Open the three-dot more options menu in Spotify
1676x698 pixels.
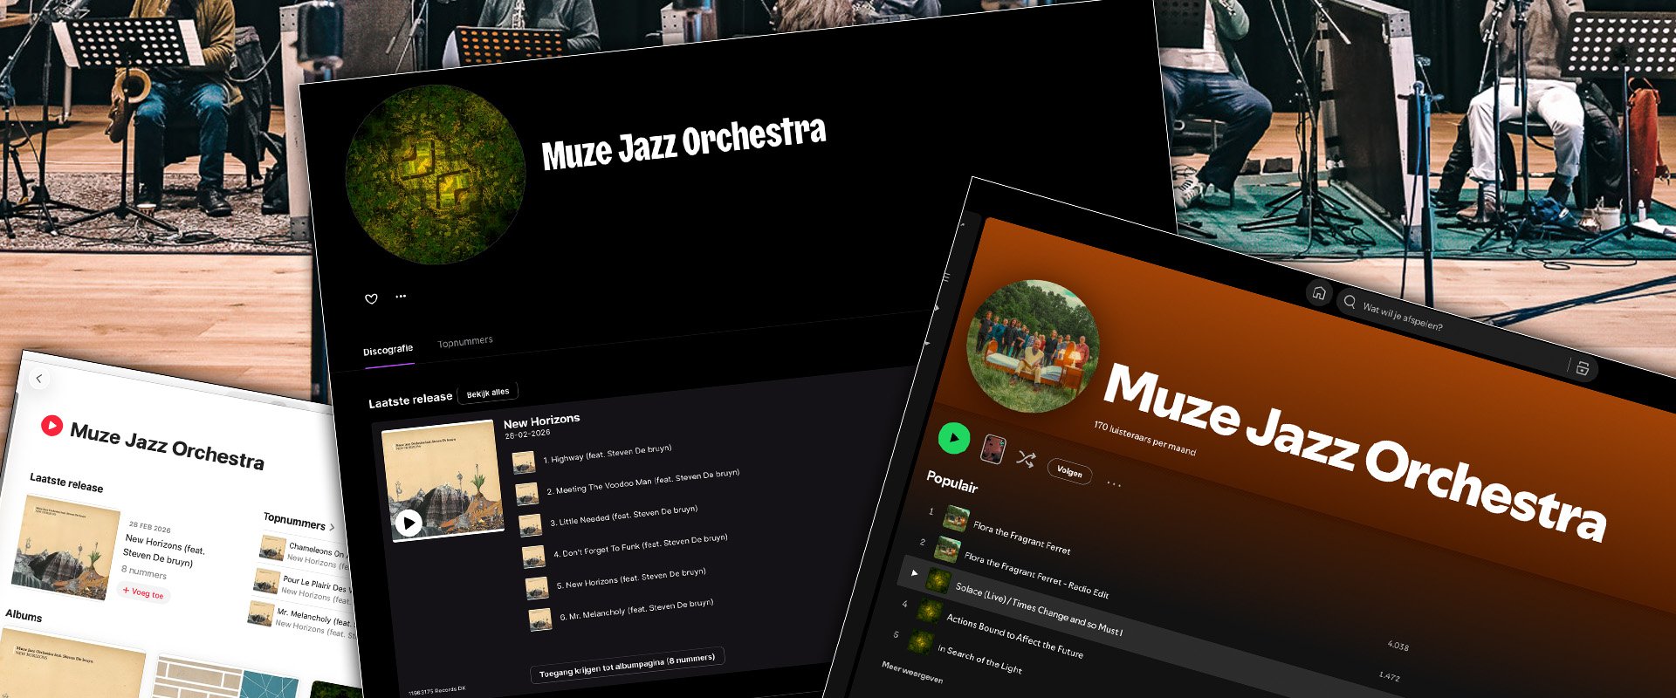[x=1114, y=483]
